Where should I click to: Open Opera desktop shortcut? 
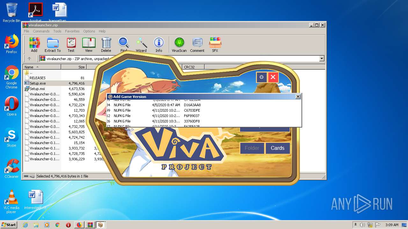click(11, 106)
